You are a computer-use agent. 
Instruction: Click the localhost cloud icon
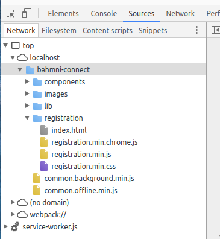pyautogui.click(x=22, y=58)
